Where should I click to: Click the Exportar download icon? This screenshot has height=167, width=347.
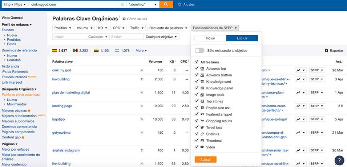point(326,50)
